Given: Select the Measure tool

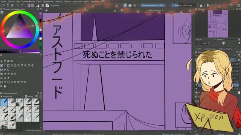Looking at the screenshot, I should 5,78.
